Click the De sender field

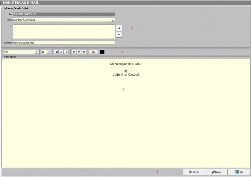coord(64,14)
